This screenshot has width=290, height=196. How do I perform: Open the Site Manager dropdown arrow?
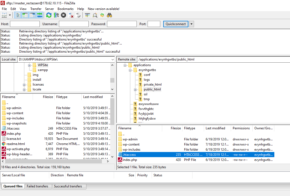coord(10,15)
